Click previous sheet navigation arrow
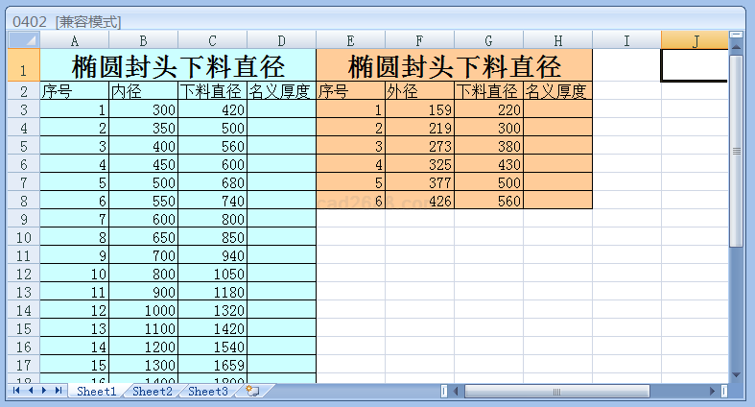The height and width of the screenshot is (407, 755). click(31, 391)
